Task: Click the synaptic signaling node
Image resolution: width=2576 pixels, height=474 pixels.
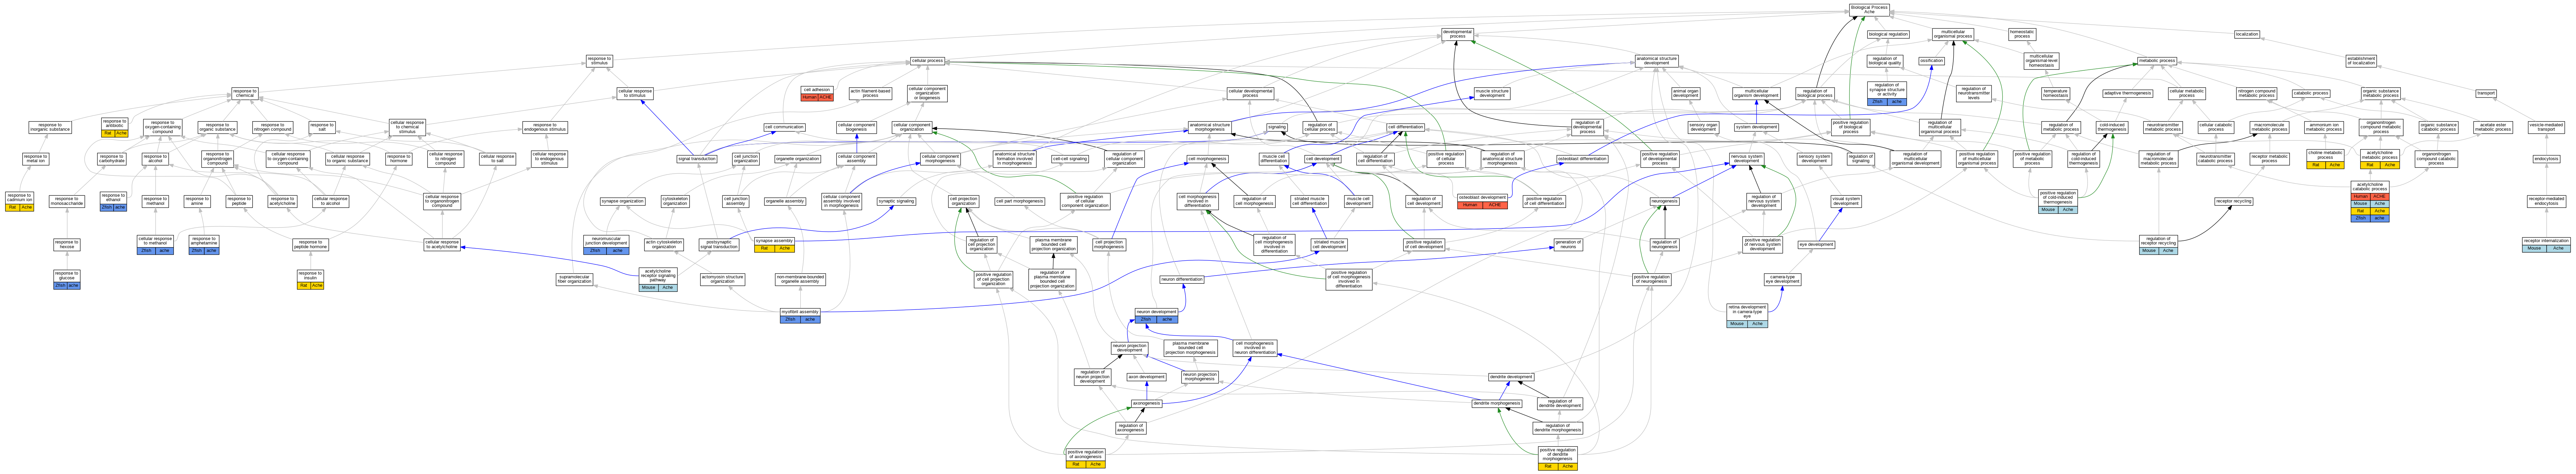Action: tap(896, 201)
